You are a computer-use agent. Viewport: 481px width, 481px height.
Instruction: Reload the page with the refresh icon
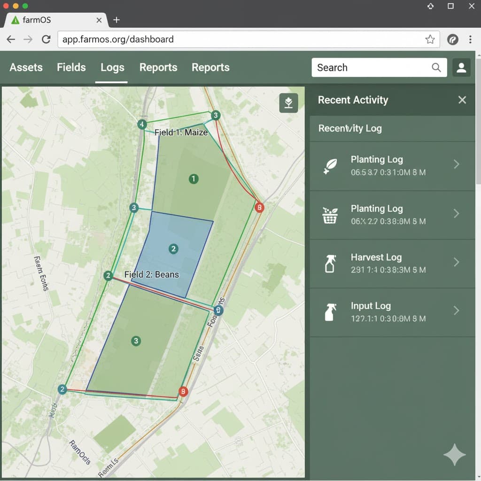[x=46, y=39]
